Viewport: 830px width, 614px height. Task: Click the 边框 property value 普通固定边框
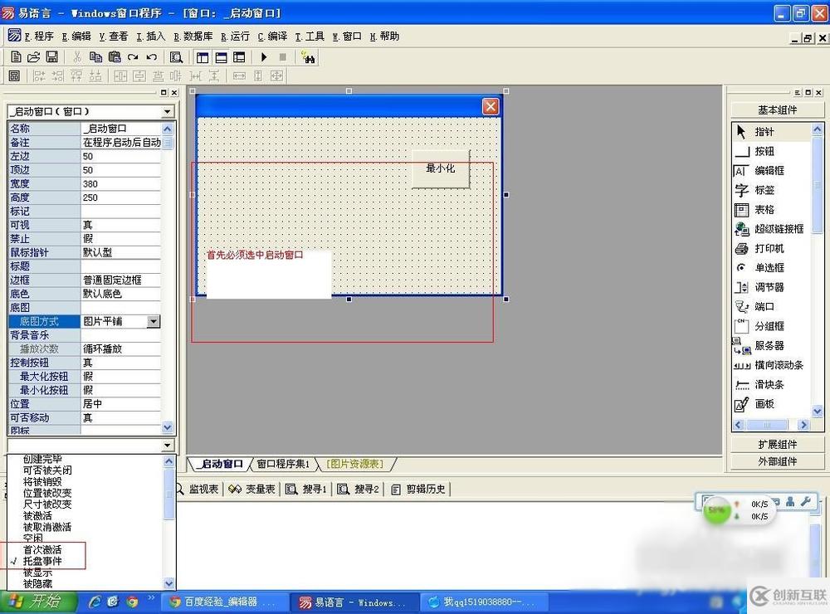(x=120, y=280)
